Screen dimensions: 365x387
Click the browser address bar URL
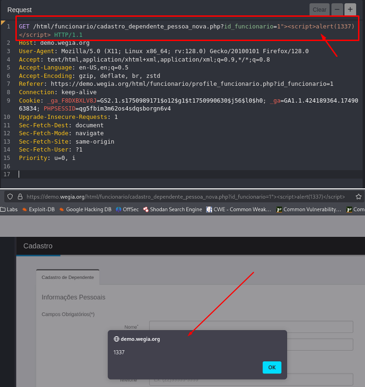click(x=186, y=197)
